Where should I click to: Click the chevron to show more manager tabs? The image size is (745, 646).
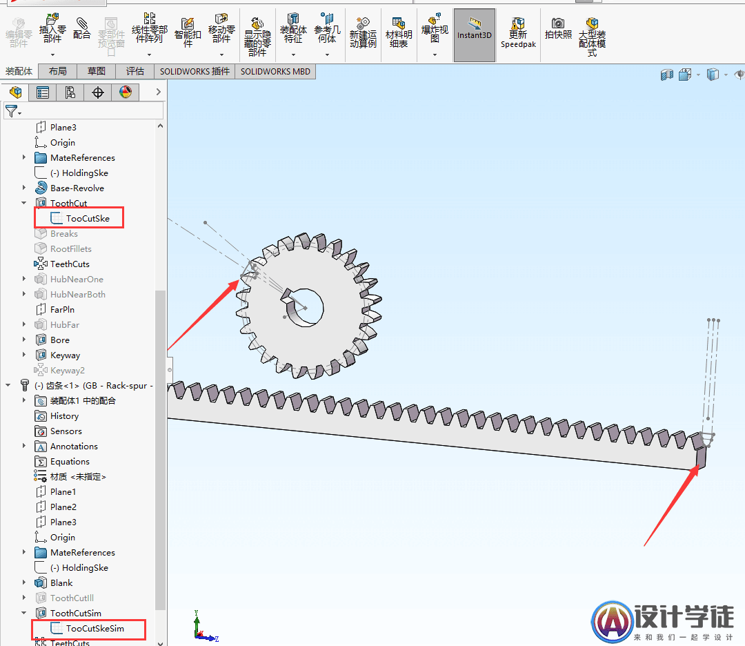pyautogui.click(x=158, y=92)
